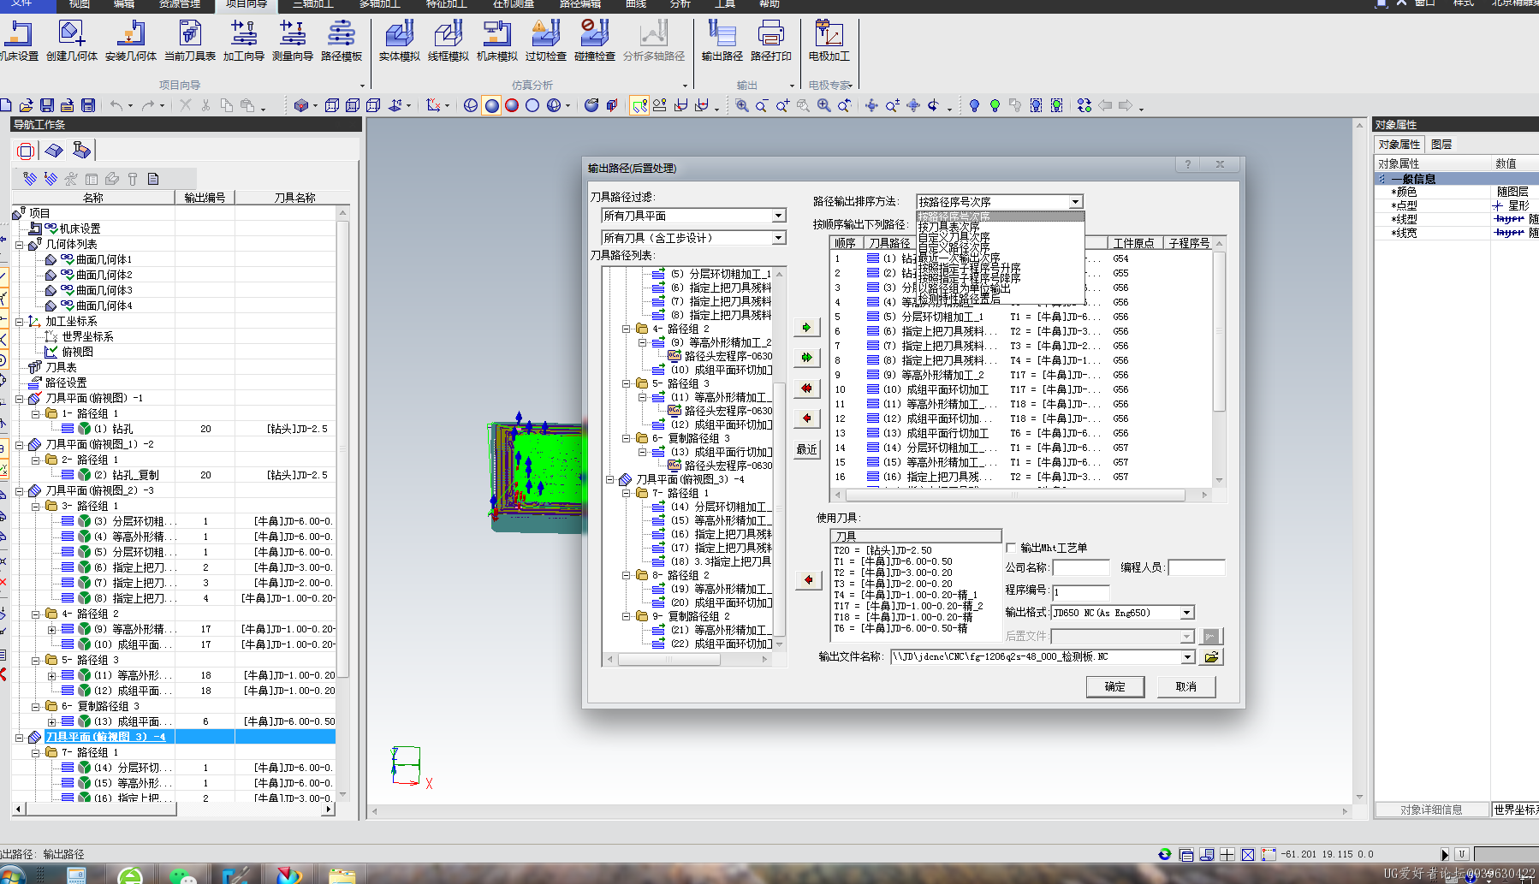Screen dimensions: 1539x884
Task: Click the red arrow beside the 使用刀具 list
Action: click(x=808, y=580)
